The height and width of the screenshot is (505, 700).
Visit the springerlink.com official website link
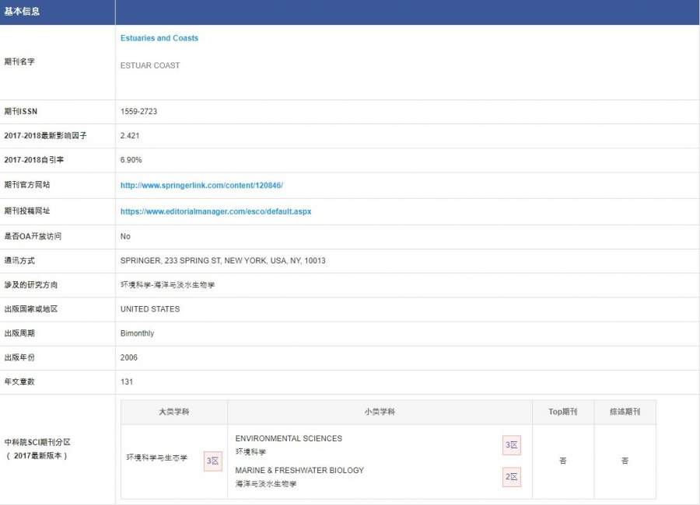click(201, 186)
